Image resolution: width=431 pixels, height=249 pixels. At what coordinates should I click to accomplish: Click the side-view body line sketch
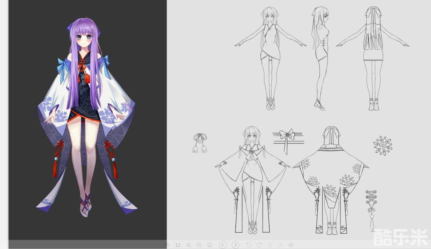point(320,58)
